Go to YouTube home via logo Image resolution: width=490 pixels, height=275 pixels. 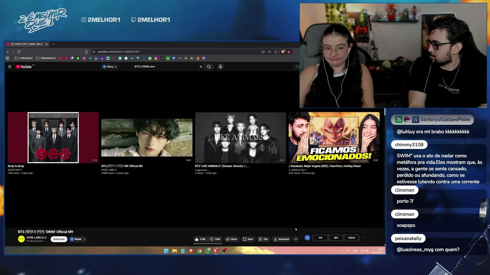coord(24,66)
